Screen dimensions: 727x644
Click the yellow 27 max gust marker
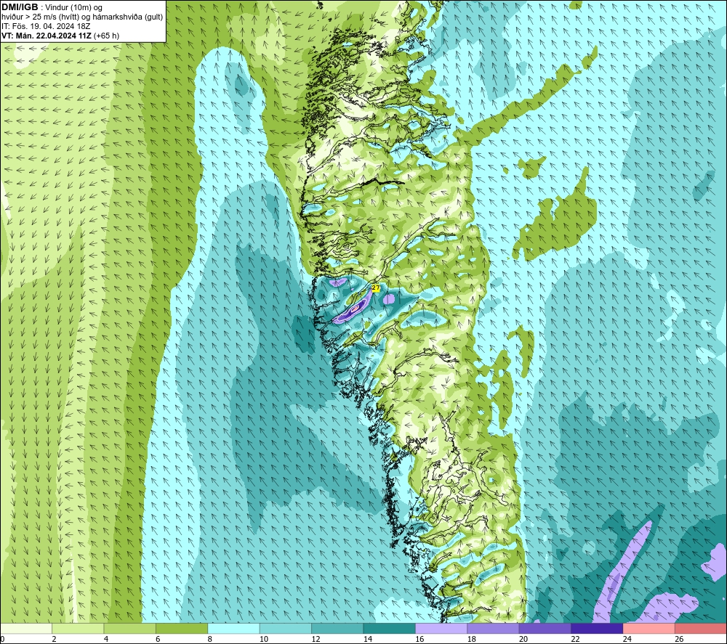point(376,288)
